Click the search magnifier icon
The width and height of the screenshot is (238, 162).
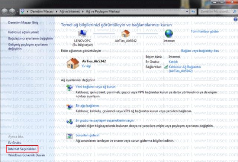coord(234,11)
